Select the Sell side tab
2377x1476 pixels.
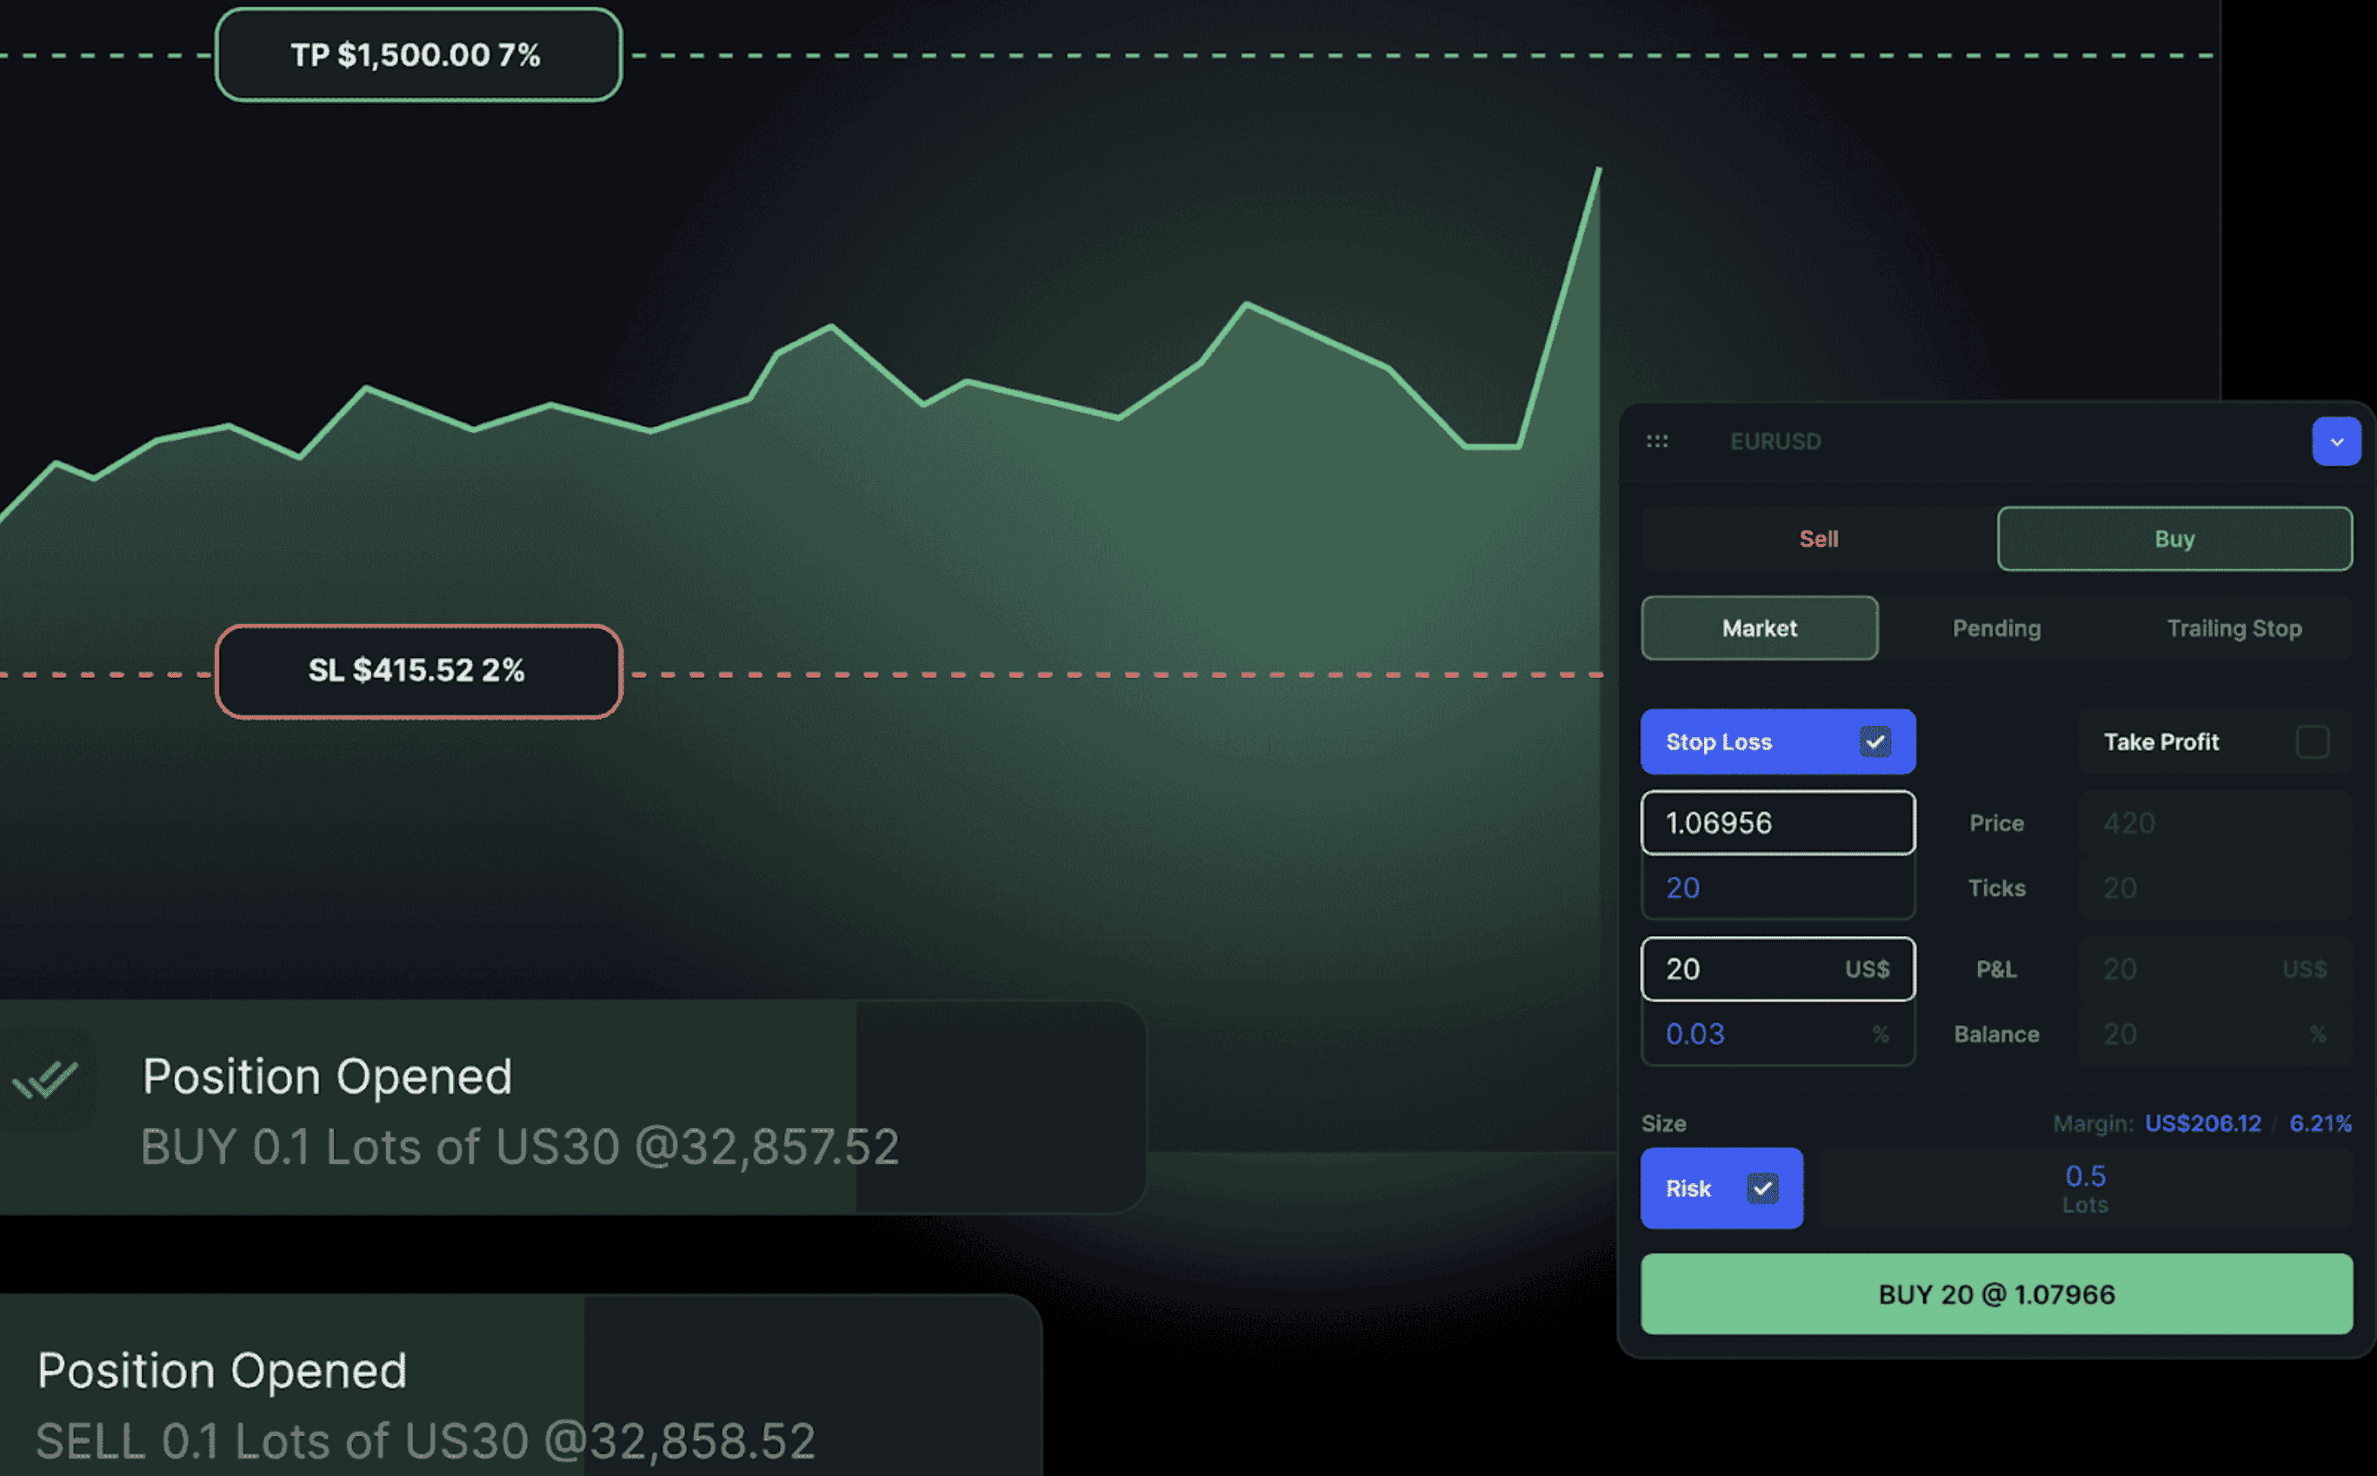coord(1818,539)
